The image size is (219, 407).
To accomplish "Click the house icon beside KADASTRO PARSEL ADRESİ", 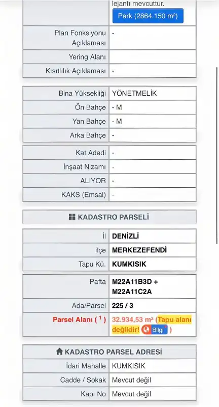I will point(59,352).
